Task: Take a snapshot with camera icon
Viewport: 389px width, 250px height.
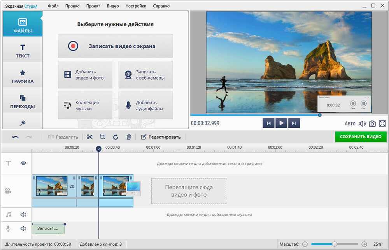Action: [372, 123]
